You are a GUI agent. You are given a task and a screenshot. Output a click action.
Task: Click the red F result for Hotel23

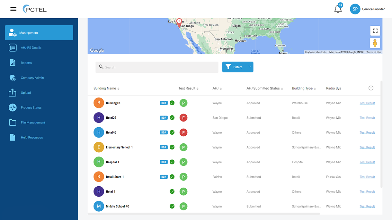pos(183,118)
